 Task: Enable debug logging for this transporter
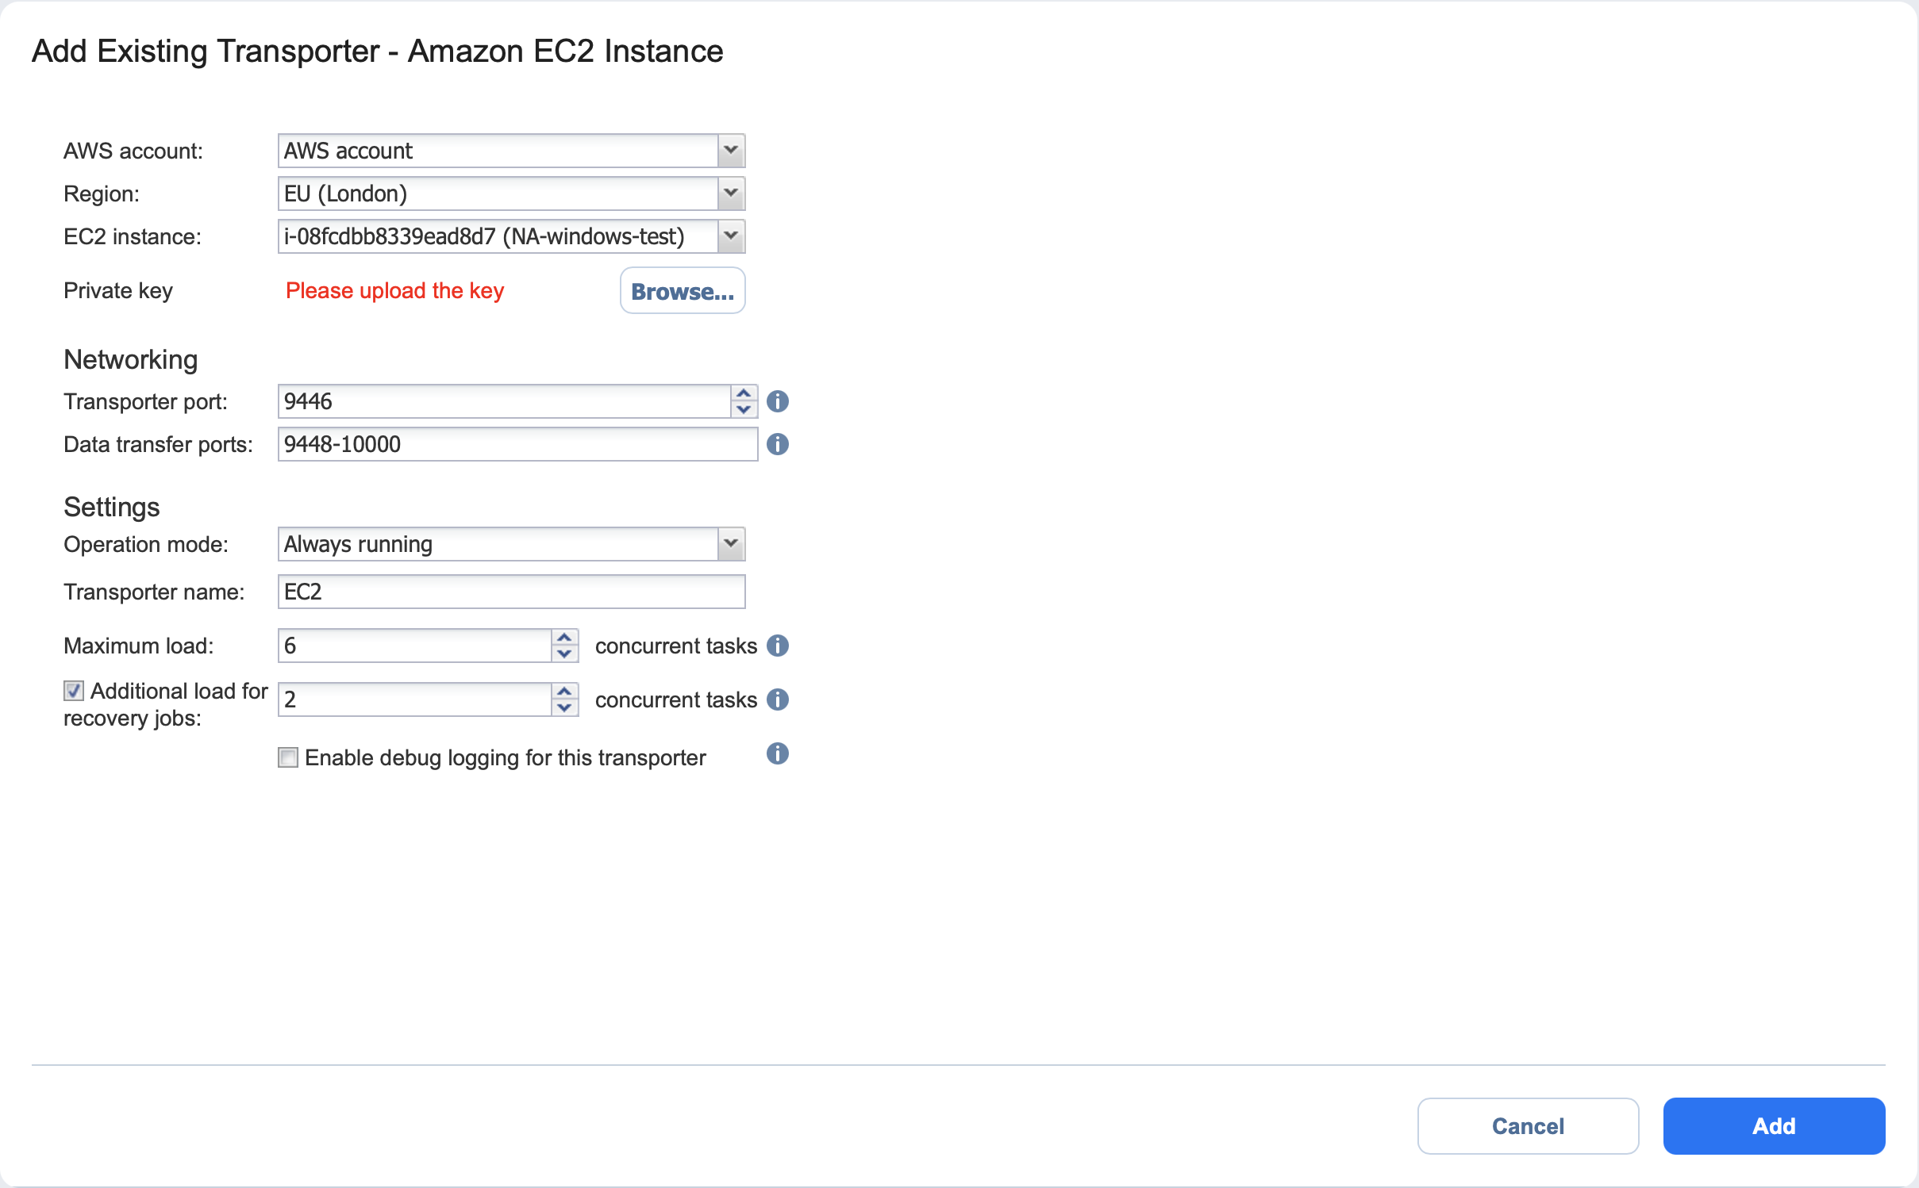288,757
